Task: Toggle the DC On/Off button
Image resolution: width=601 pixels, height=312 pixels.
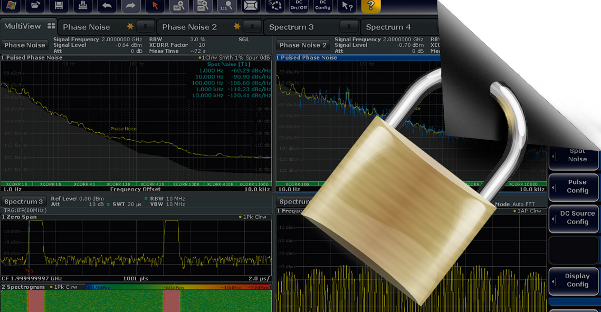Action: 299,6
